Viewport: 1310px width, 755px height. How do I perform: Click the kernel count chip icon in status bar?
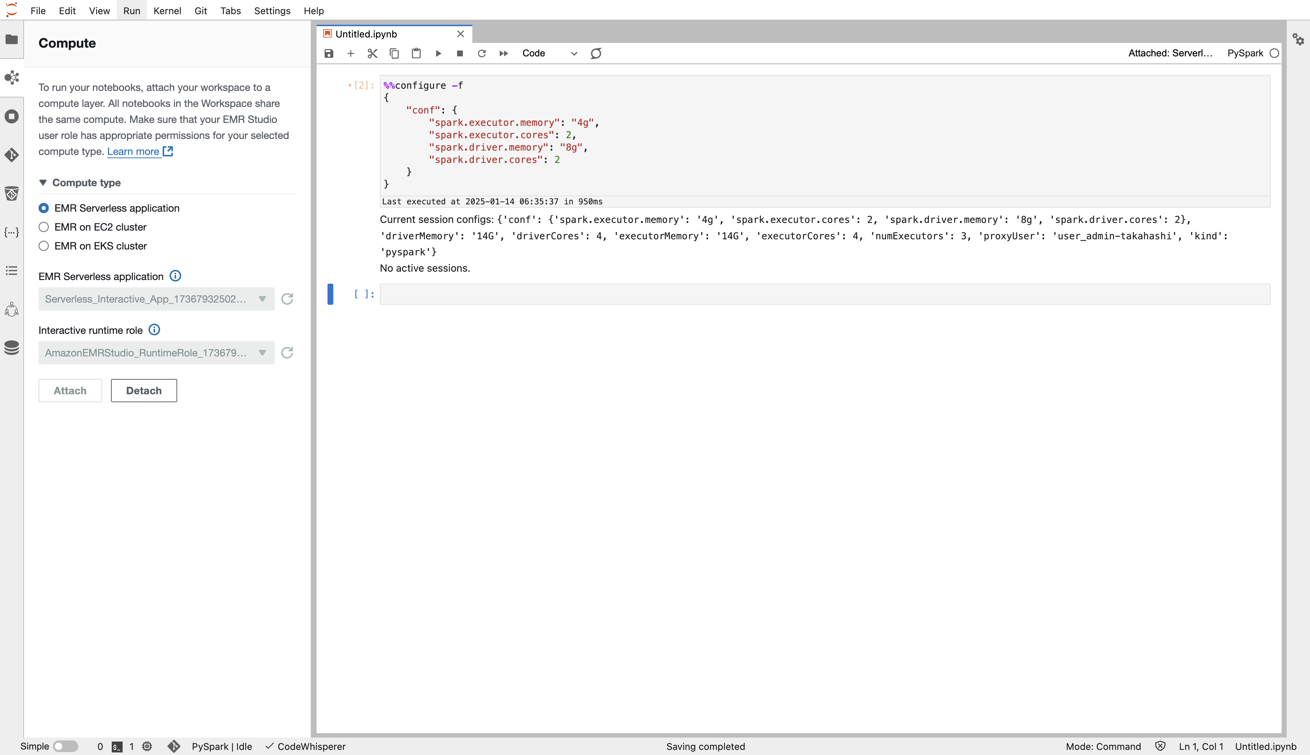click(147, 746)
